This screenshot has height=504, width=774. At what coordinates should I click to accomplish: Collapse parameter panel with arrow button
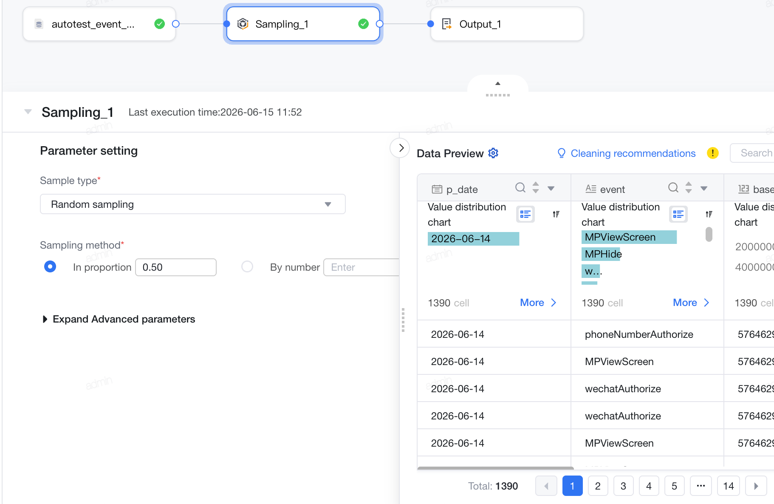pyautogui.click(x=401, y=148)
